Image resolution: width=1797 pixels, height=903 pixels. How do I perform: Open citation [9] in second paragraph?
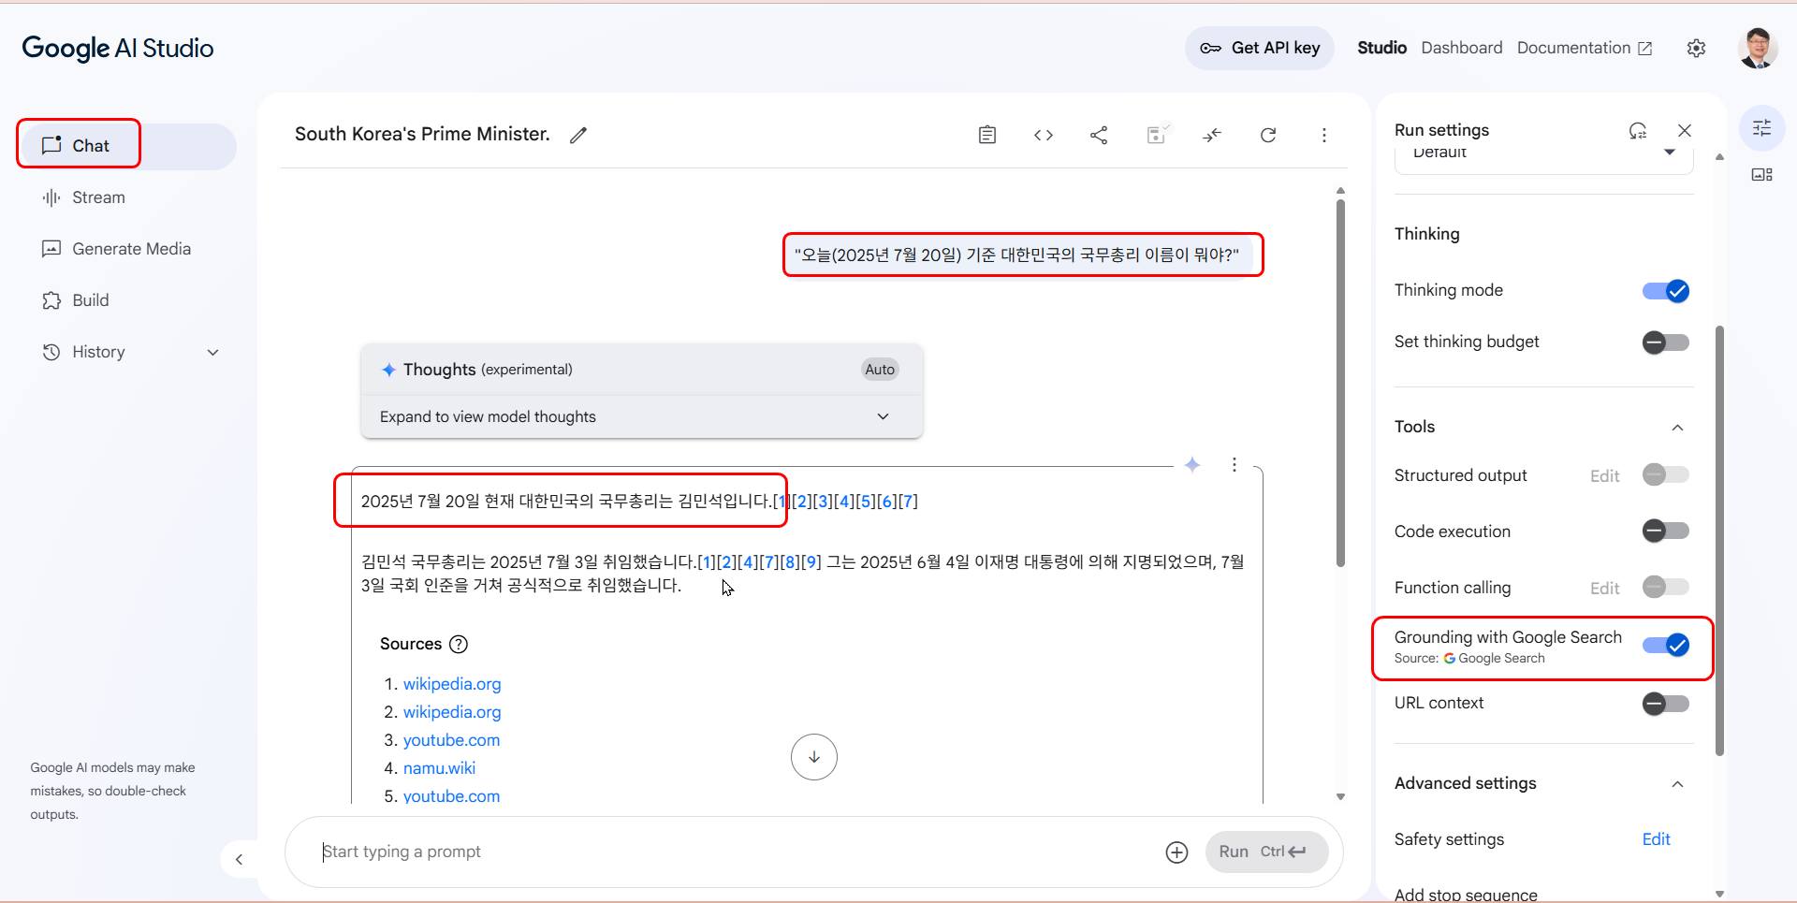[x=811, y=562]
